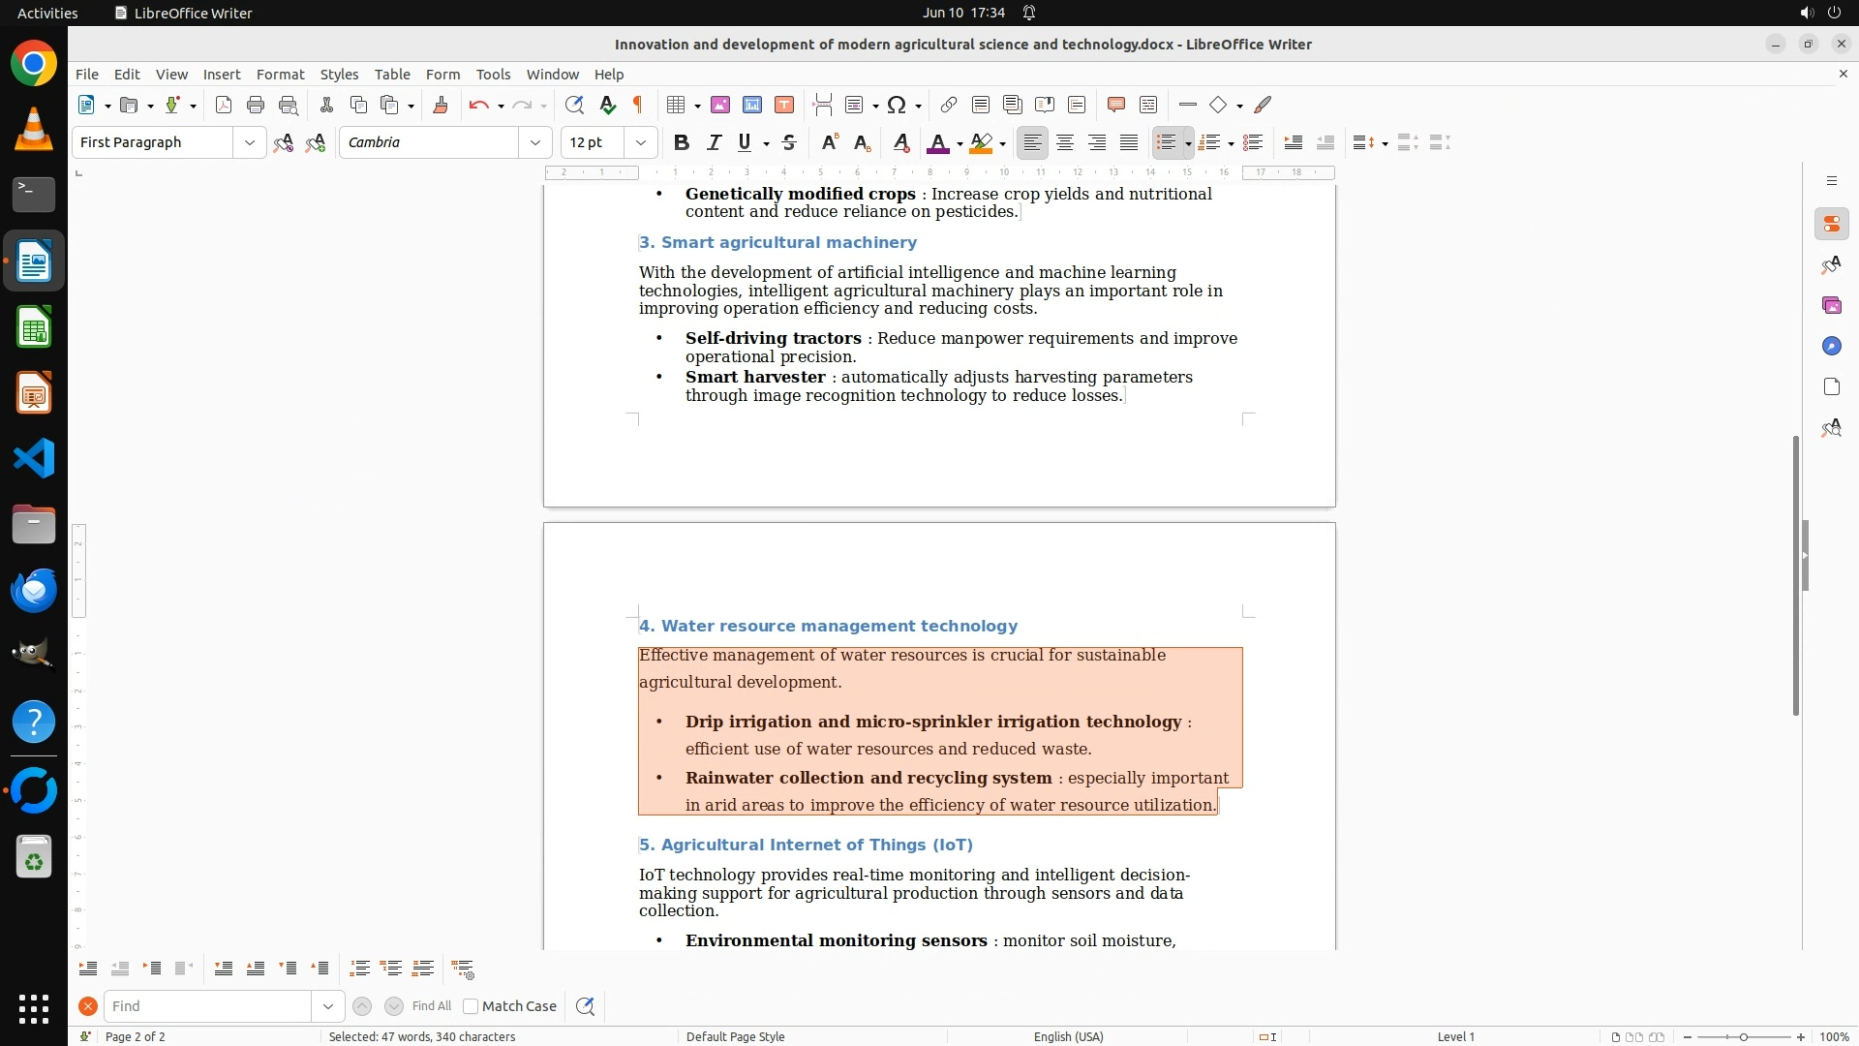Open the sidebar Navigator panel
1859x1046 pixels.
point(1831,346)
